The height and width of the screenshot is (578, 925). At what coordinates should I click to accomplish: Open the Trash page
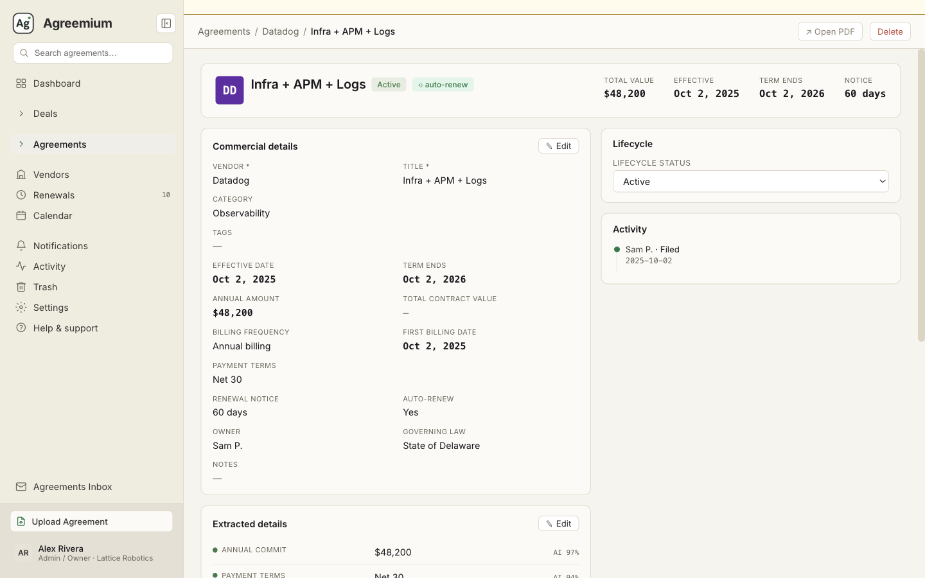[x=93, y=287]
